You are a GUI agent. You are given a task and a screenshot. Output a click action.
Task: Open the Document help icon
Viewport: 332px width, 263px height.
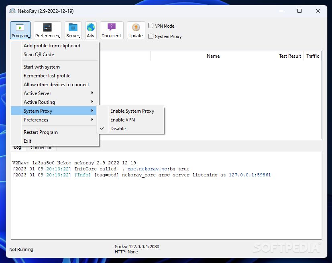coord(111,30)
